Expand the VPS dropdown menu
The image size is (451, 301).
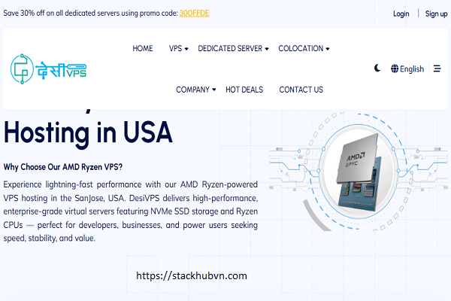tap(179, 48)
